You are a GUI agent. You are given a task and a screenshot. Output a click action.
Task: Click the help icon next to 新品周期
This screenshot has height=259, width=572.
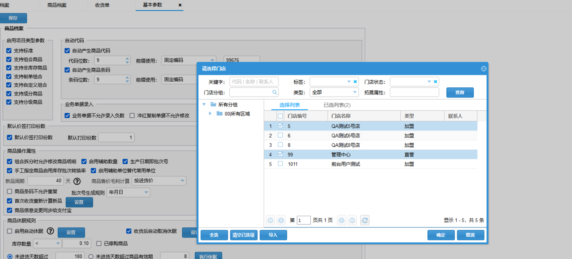(77, 181)
